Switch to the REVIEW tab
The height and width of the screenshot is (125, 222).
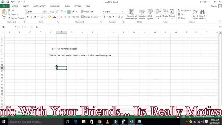[x=78, y=6]
